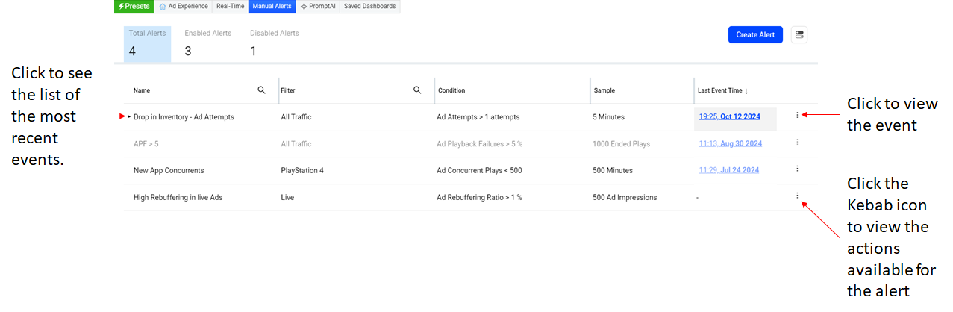
Task: Click the search icon in Name column
Action: pos(261,90)
